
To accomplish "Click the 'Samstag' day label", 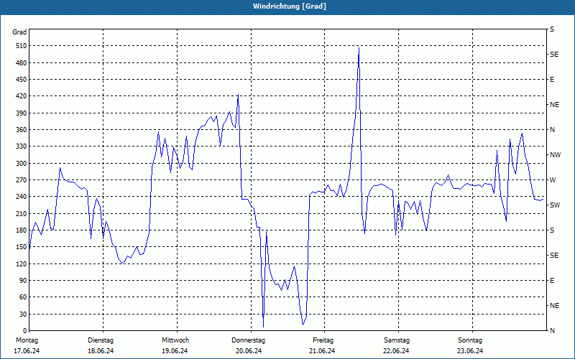I will point(397,340).
